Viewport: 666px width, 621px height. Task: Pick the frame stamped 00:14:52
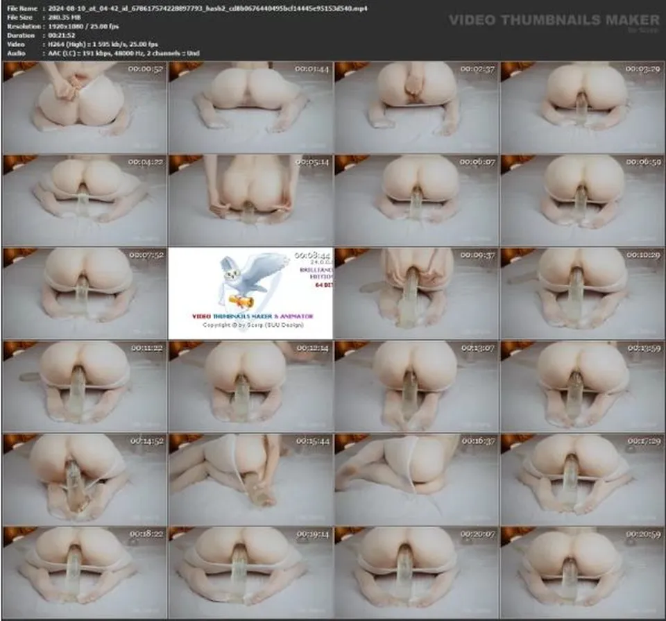point(85,479)
